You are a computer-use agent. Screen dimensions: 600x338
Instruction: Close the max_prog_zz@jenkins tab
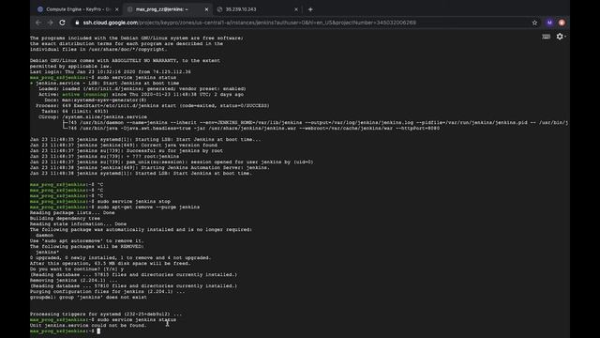click(x=206, y=9)
